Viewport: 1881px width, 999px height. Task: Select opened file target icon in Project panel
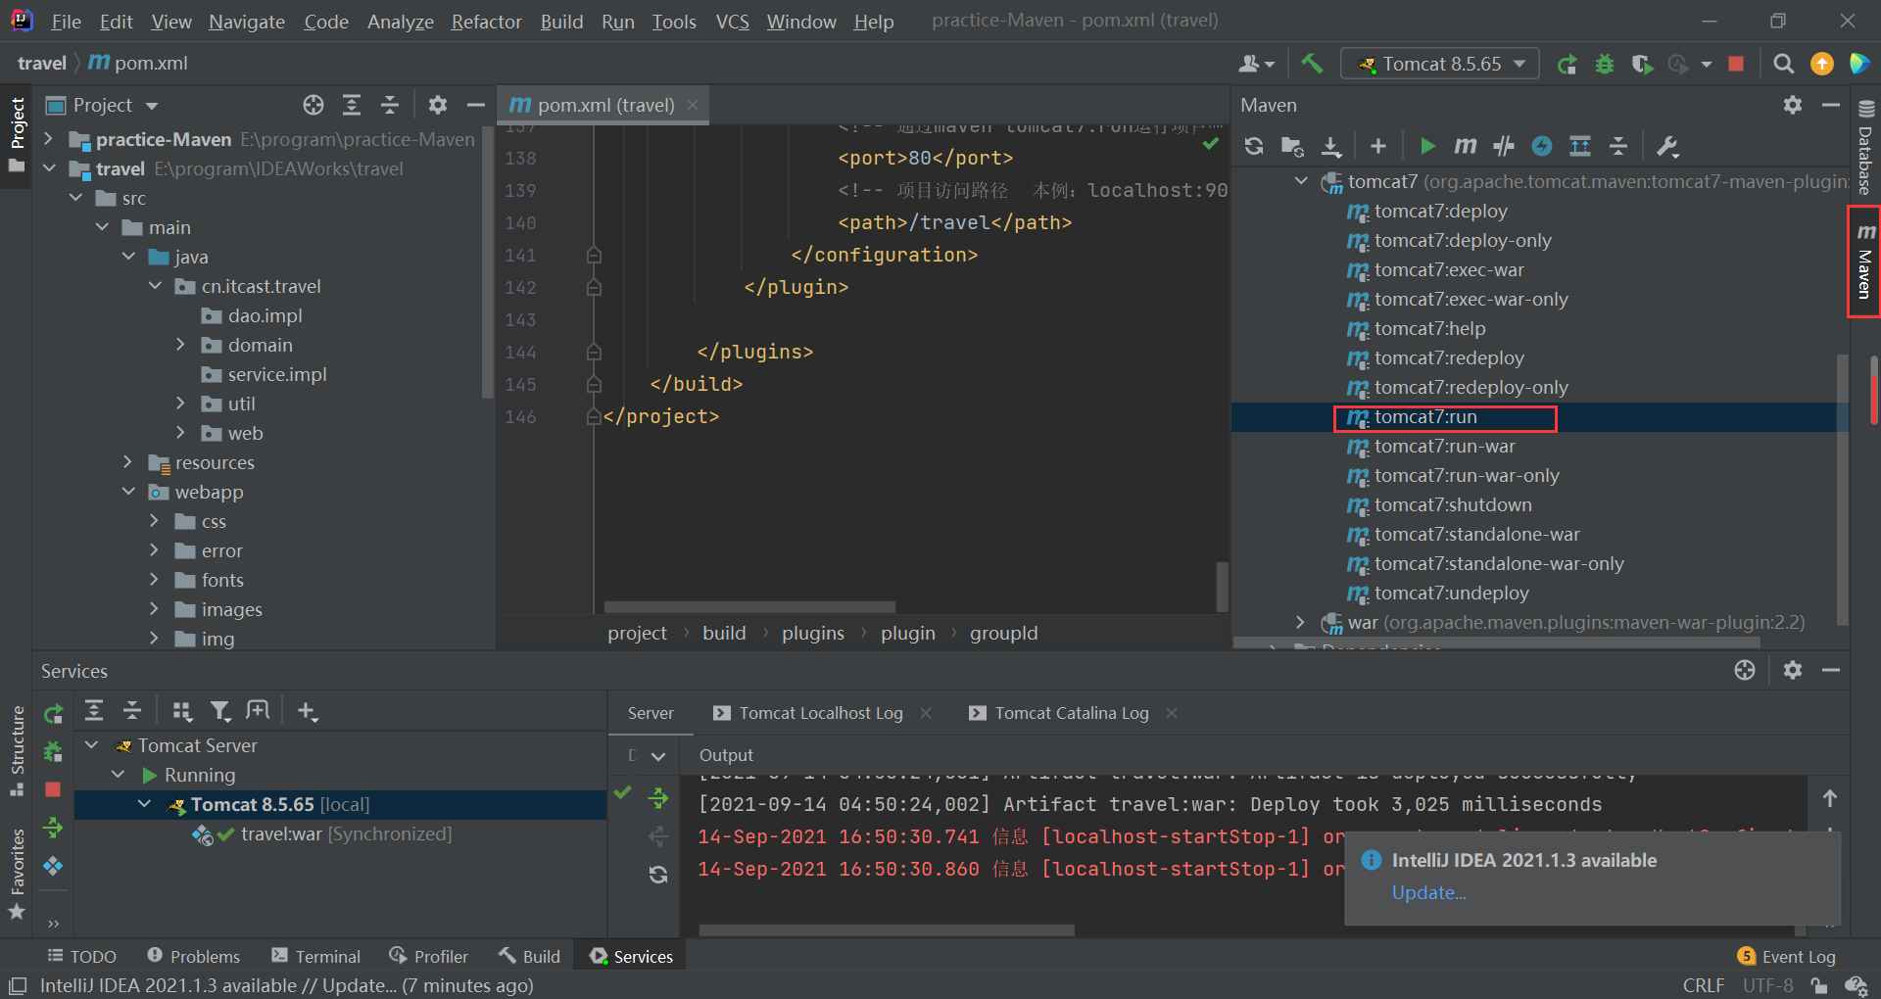[x=313, y=105]
